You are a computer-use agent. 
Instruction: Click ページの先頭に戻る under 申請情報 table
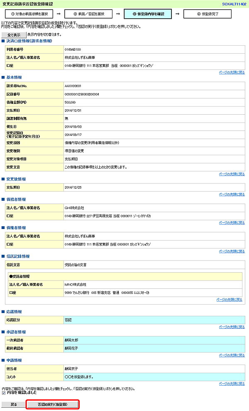232,384
